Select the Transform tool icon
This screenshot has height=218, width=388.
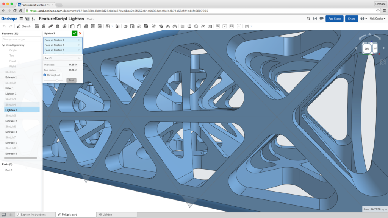(x=139, y=26)
